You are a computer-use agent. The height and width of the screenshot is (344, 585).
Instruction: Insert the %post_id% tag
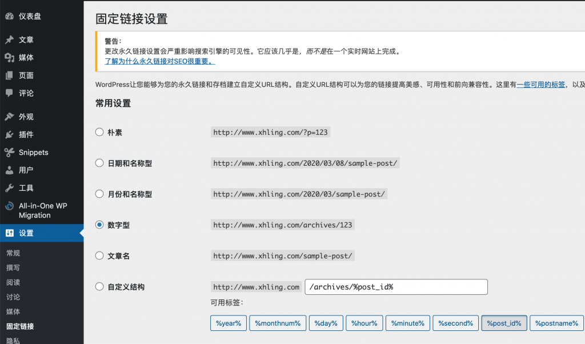504,323
